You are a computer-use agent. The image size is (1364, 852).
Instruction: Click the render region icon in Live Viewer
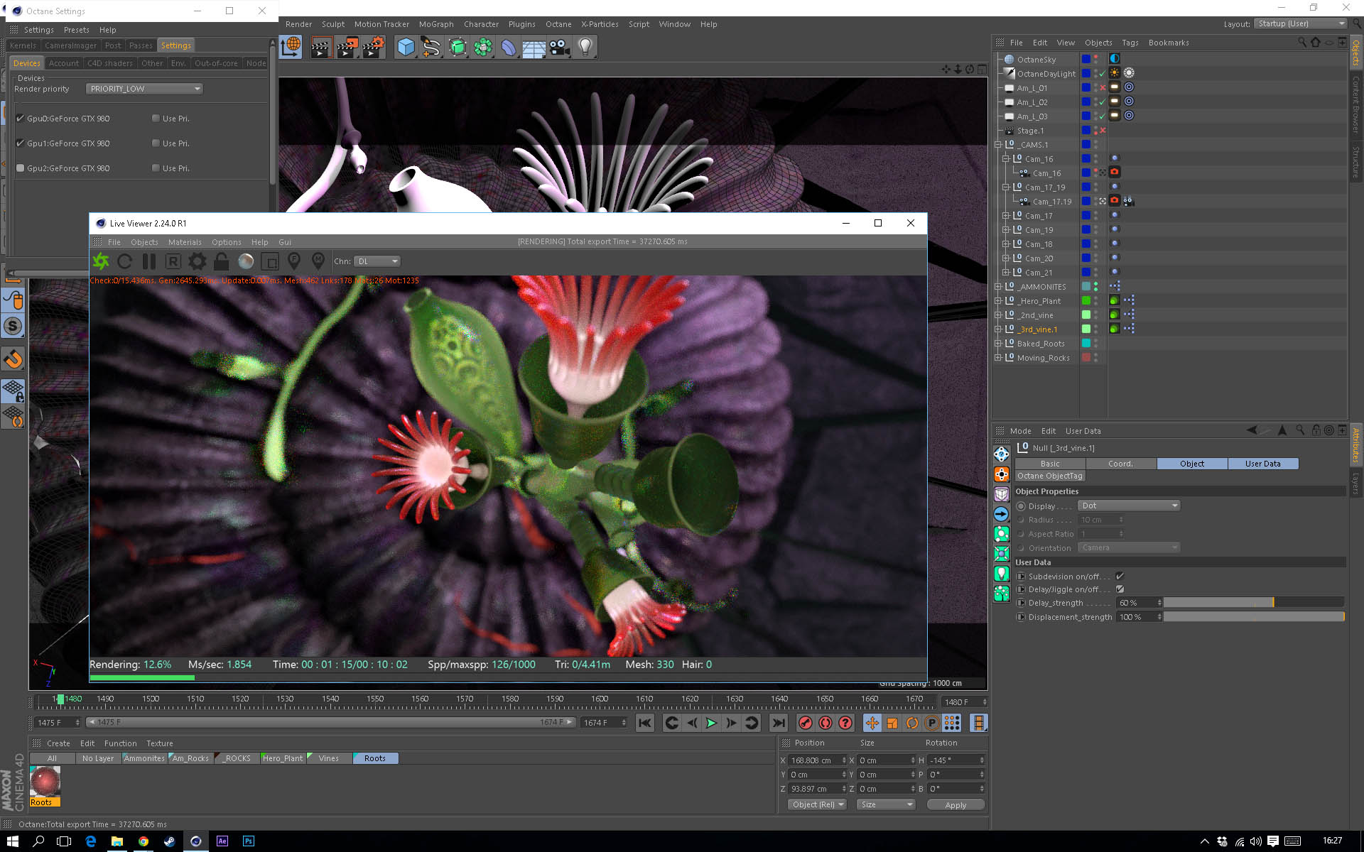click(270, 261)
